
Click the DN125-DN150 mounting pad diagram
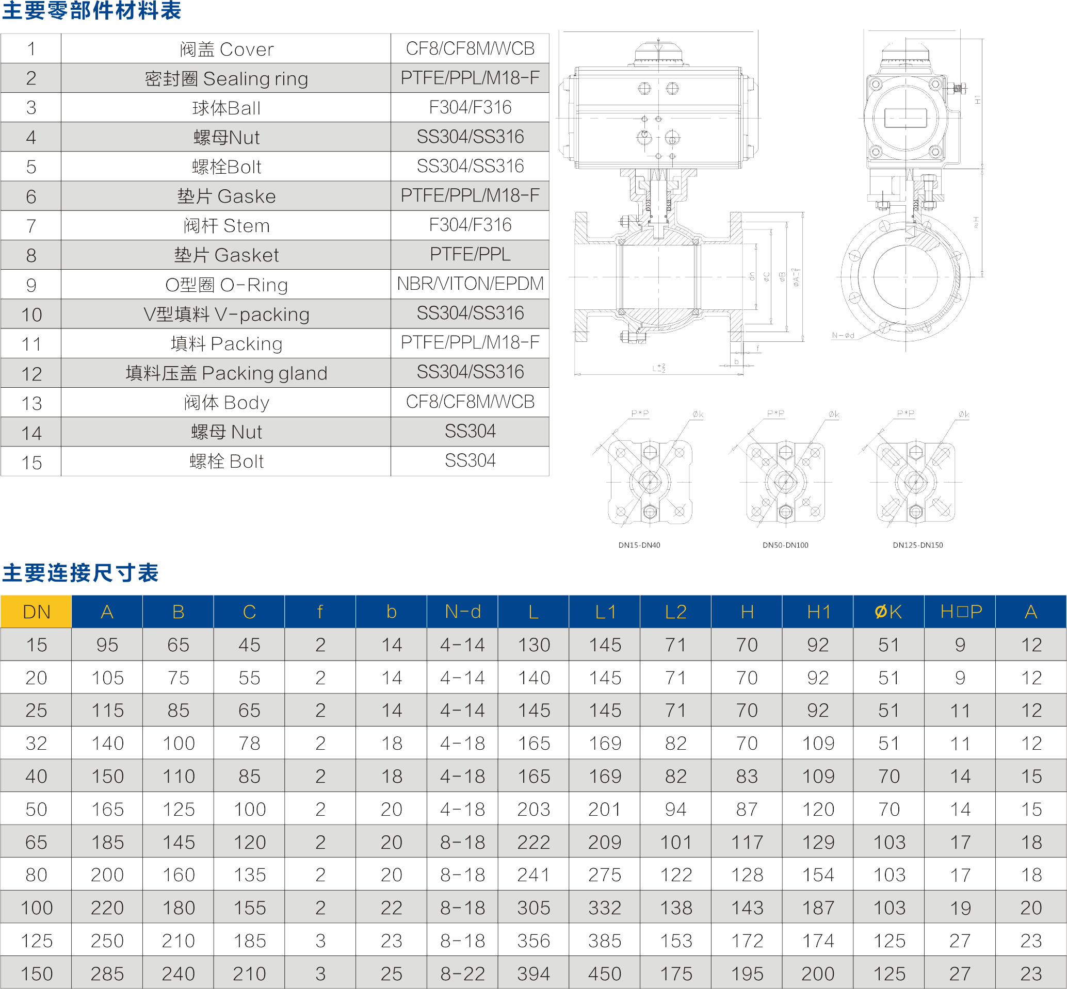[915, 482]
